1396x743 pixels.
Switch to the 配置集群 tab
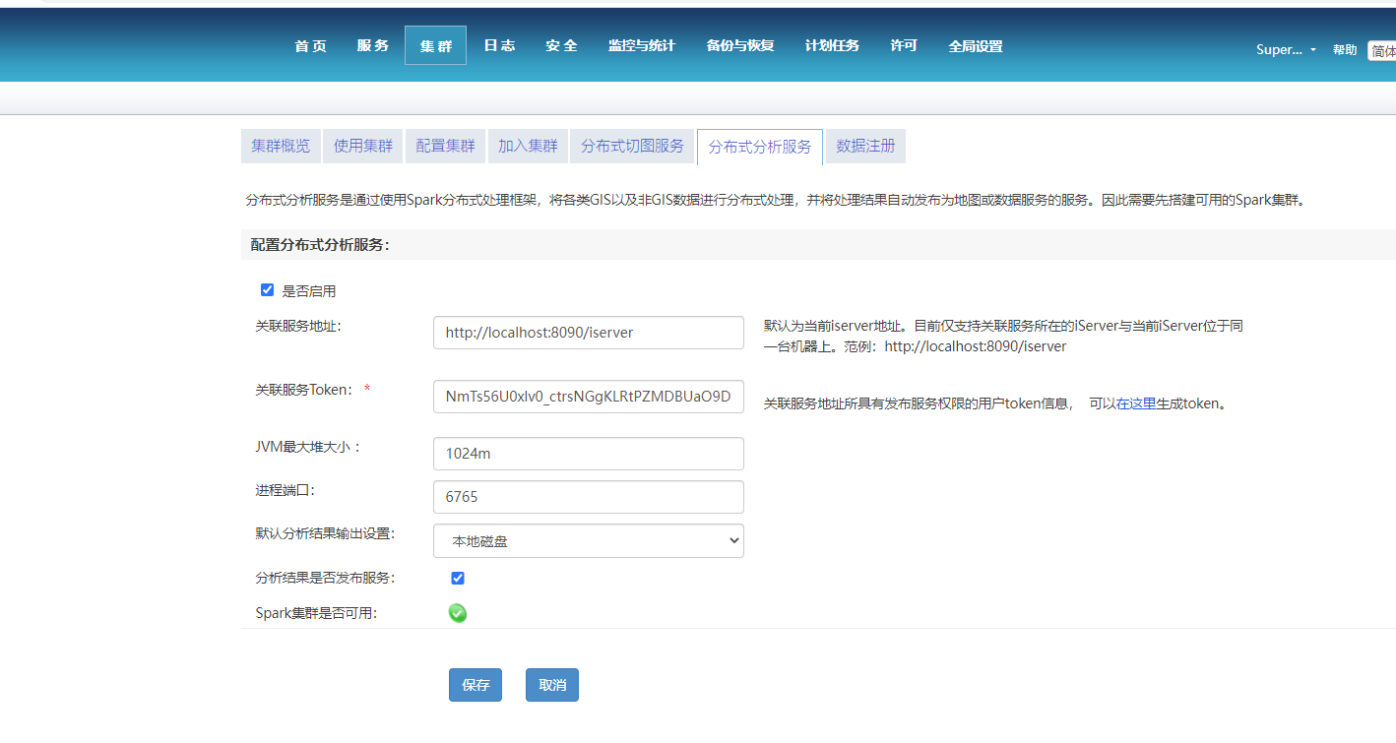[445, 146]
